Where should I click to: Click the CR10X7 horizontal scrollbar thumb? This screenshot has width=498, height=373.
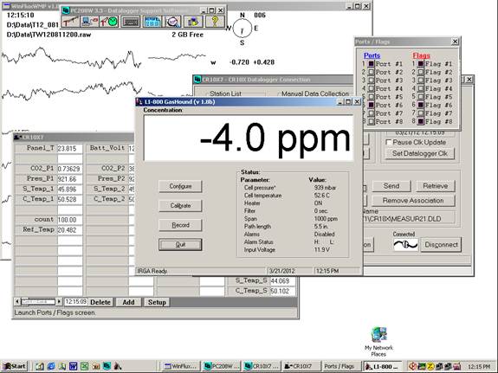pyautogui.click(x=38, y=301)
